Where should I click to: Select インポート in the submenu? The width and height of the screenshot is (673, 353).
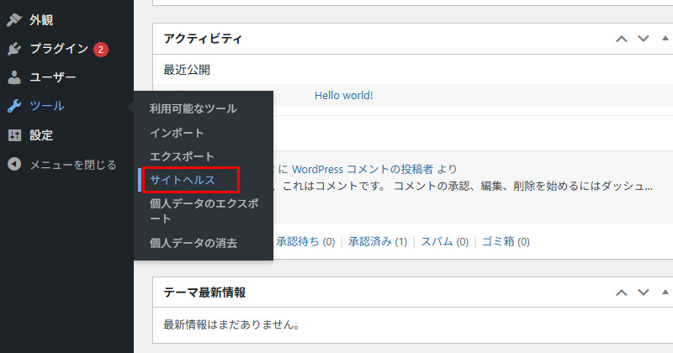point(177,133)
